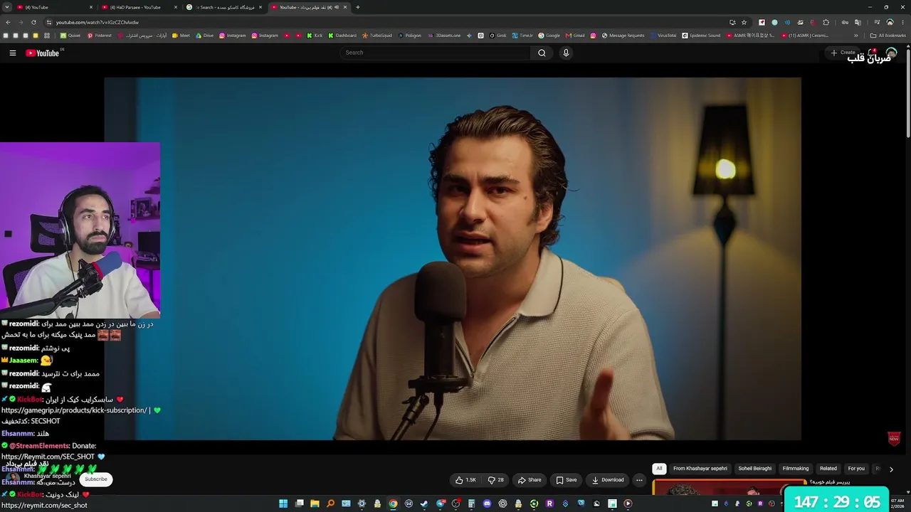
Task: Bookmark this page with star icon
Action: [744, 22]
